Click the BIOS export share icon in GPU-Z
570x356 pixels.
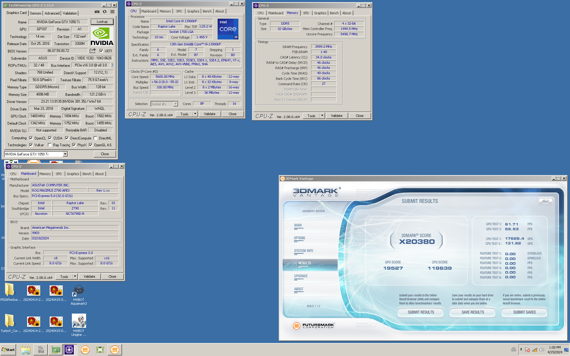click(x=93, y=51)
